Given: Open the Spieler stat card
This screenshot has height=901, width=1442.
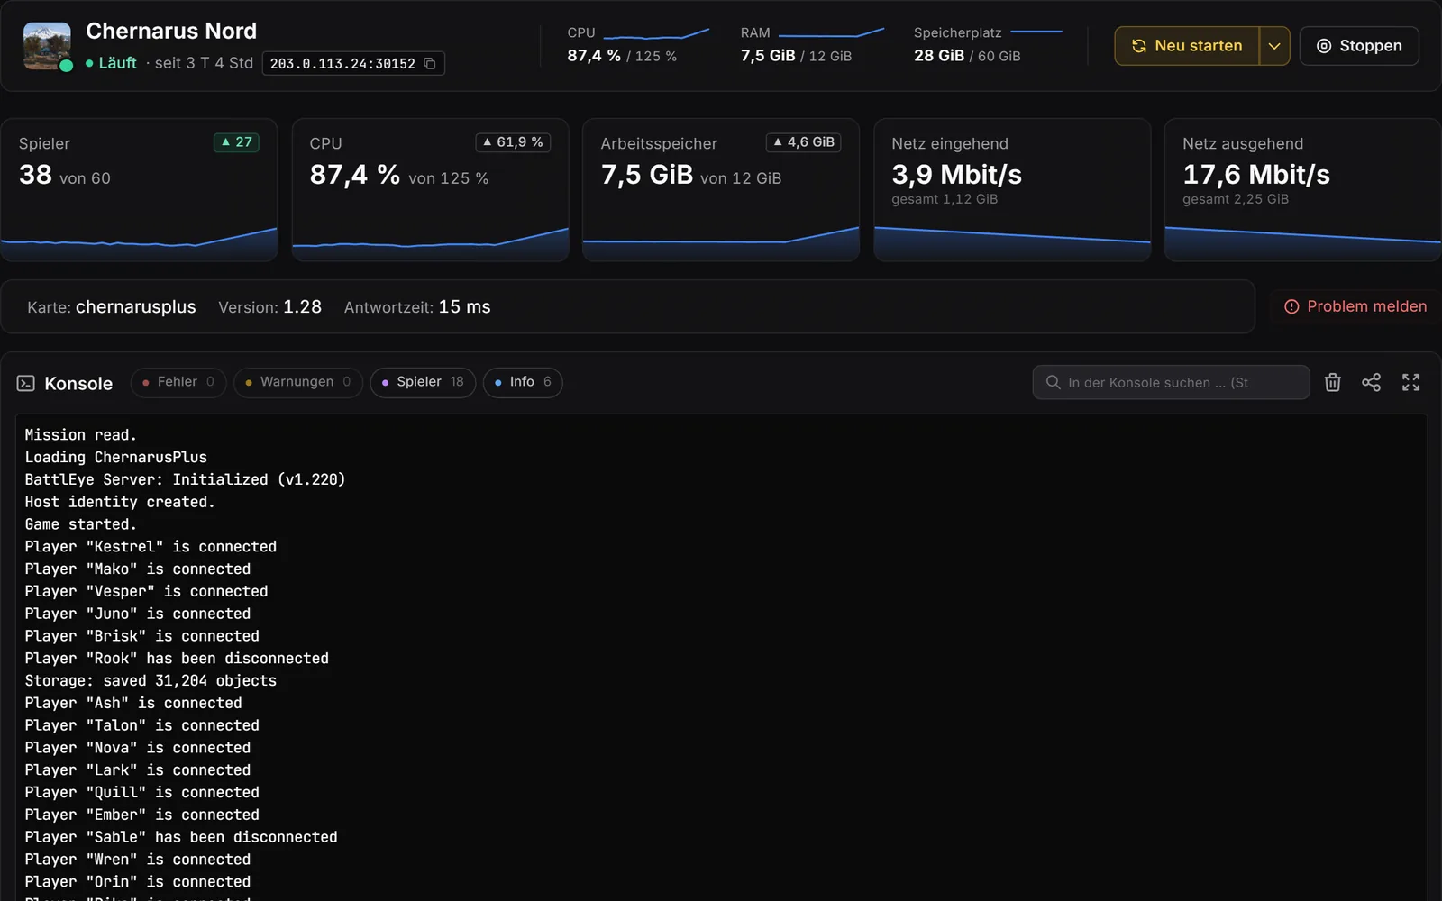Looking at the screenshot, I should (x=139, y=190).
